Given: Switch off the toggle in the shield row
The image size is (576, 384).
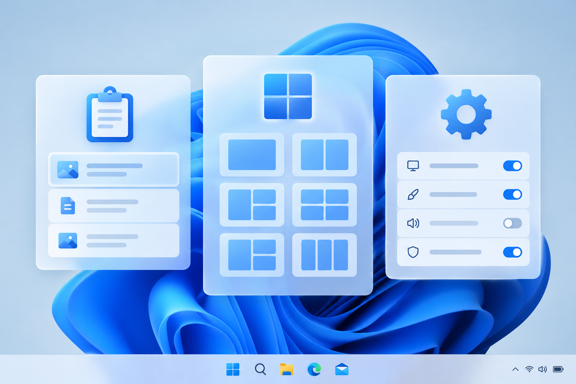Looking at the screenshot, I should 513,252.
